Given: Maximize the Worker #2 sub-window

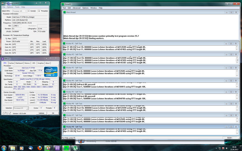Looking at the screenshot, I should point(231,54).
